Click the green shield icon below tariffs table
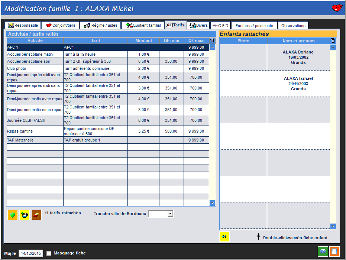Image resolution: width=346 pixels, height=260 pixels. click(x=13, y=215)
